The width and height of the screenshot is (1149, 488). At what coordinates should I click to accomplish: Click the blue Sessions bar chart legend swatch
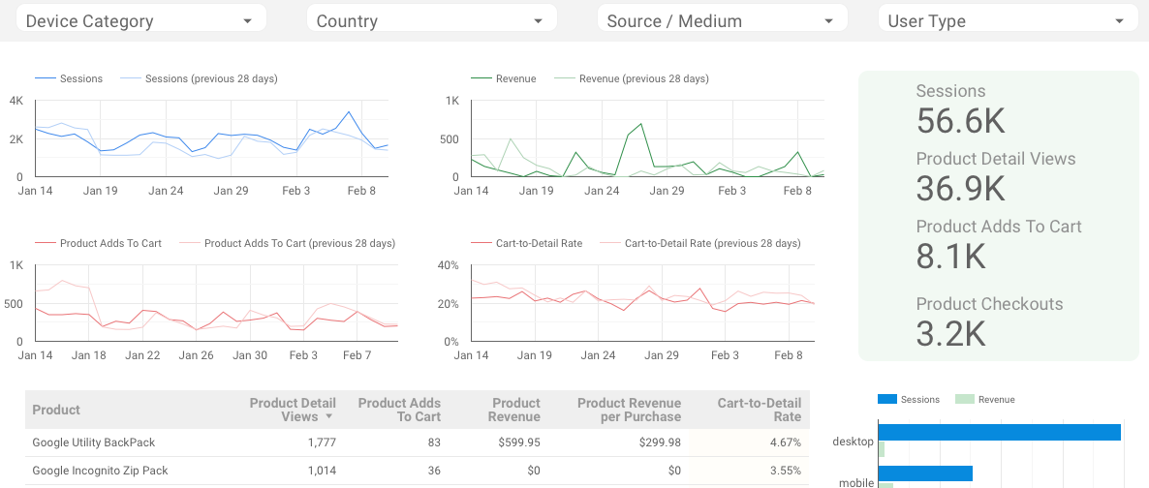click(887, 399)
